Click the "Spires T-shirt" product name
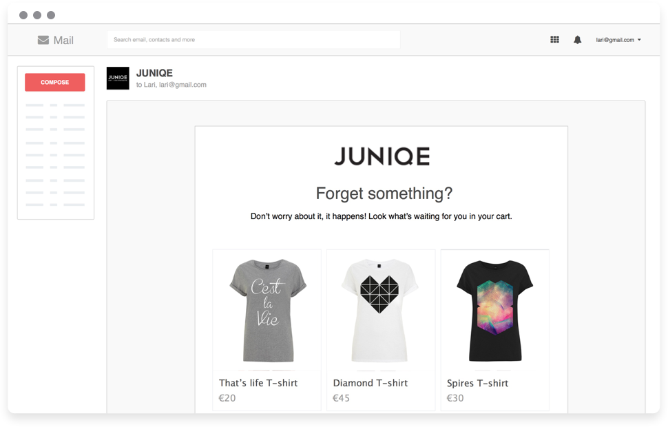 [x=477, y=383]
